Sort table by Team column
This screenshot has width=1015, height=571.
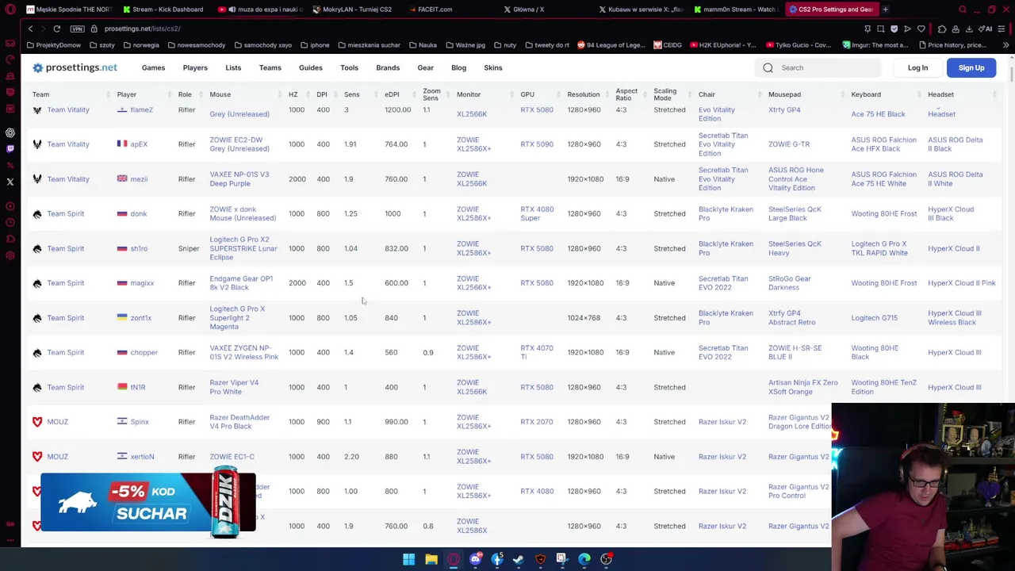click(x=40, y=94)
